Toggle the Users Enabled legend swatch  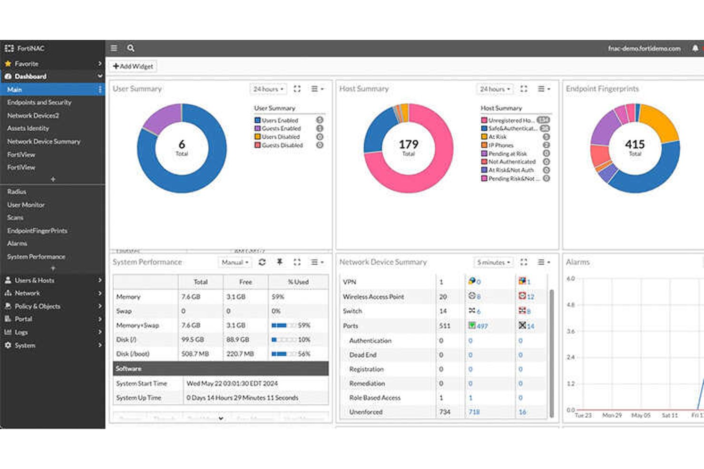click(257, 121)
